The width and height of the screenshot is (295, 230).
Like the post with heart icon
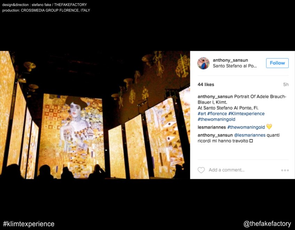click(201, 170)
